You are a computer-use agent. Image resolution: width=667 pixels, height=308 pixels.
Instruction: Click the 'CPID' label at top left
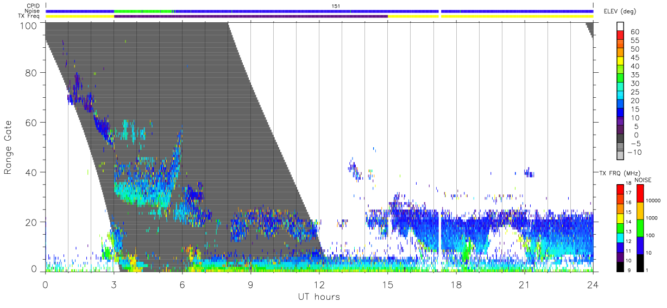(32, 6)
